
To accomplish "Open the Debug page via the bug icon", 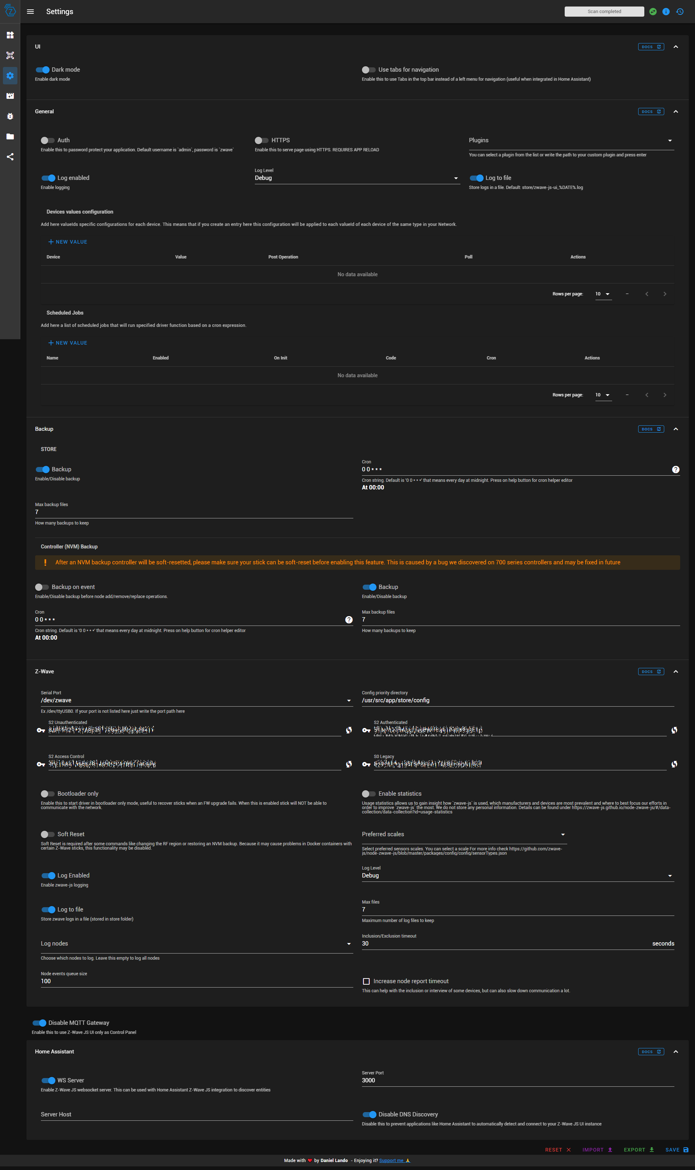I will (10, 116).
